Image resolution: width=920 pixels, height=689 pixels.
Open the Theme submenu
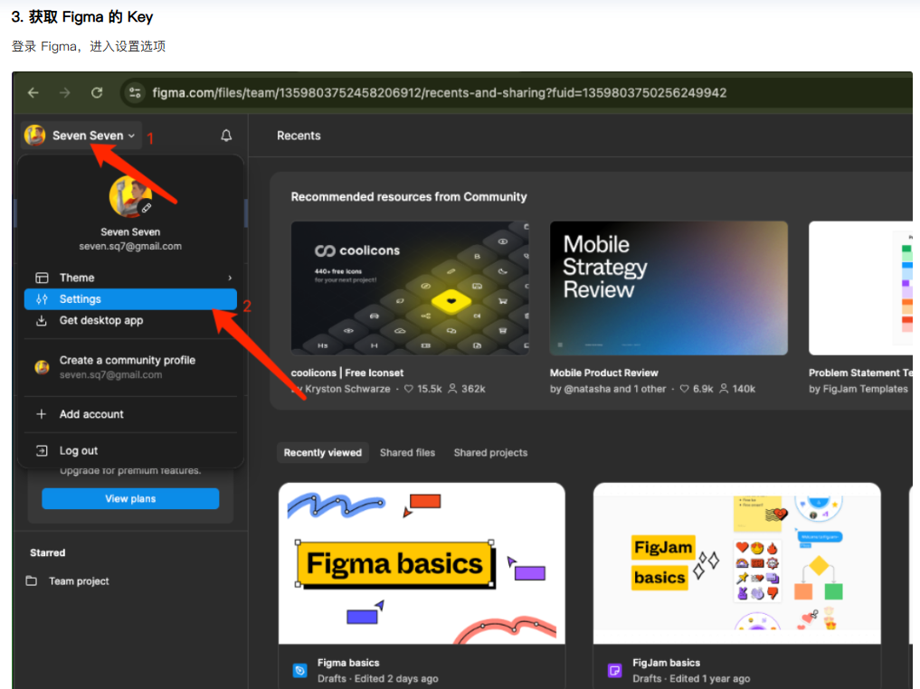pyautogui.click(x=130, y=278)
